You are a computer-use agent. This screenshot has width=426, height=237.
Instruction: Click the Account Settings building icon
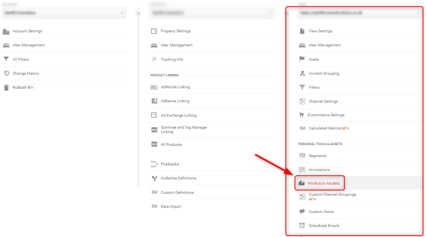coord(6,32)
